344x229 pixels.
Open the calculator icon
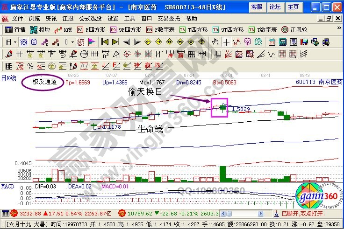283,42
